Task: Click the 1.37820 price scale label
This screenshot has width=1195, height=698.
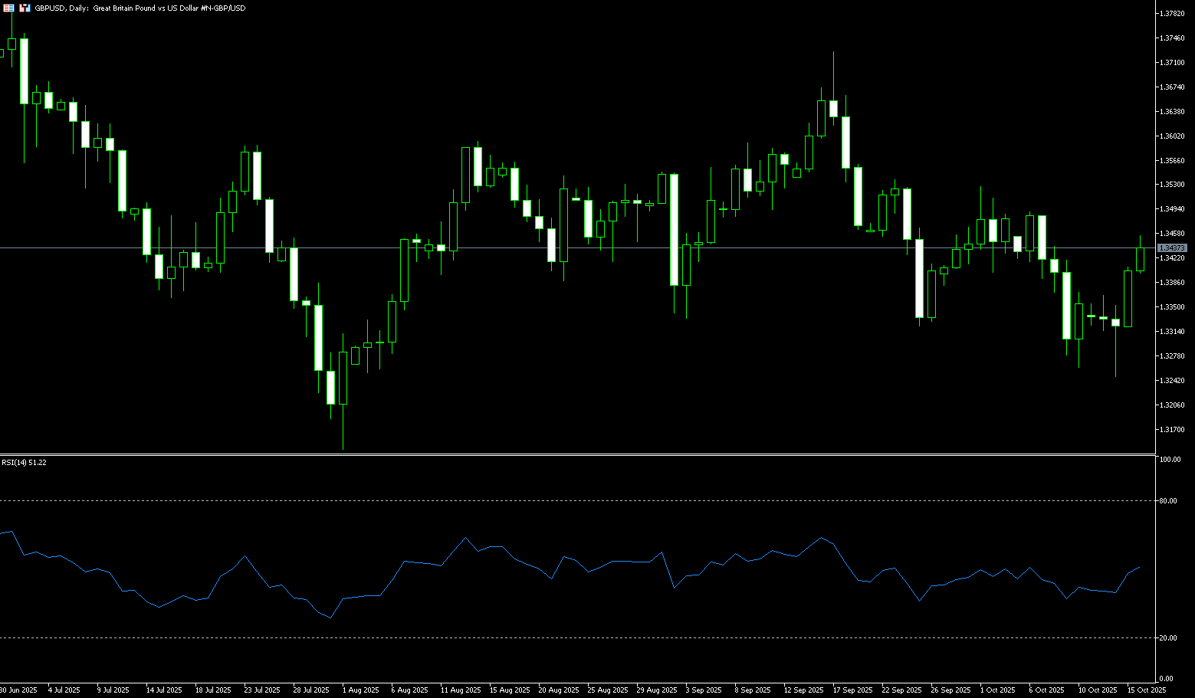Action: pyautogui.click(x=1172, y=14)
